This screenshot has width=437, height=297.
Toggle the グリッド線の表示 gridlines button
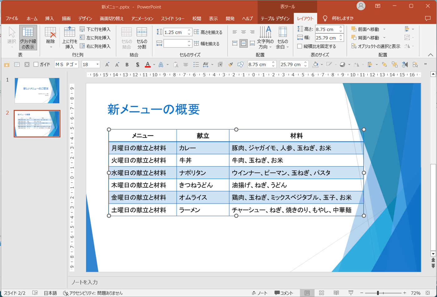(x=28, y=37)
